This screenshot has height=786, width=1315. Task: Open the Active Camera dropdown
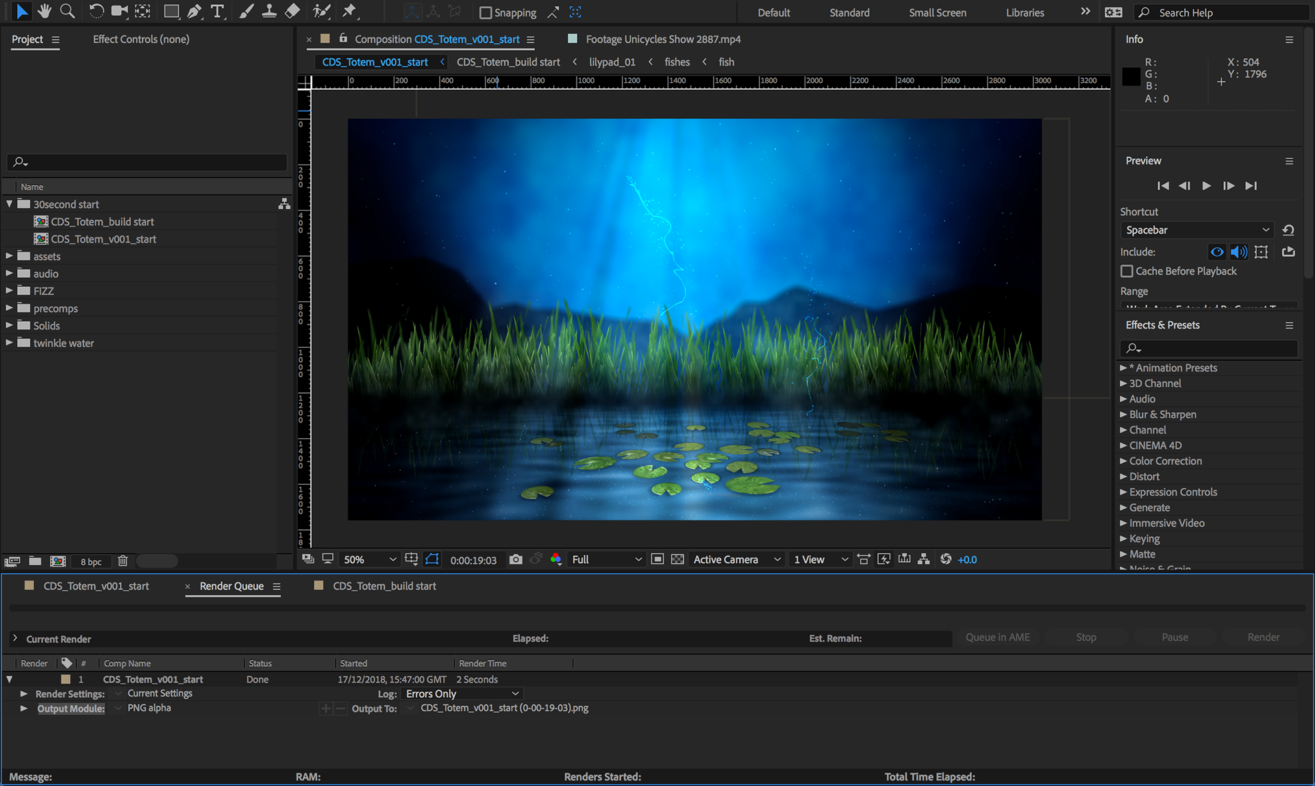pos(736,559)
